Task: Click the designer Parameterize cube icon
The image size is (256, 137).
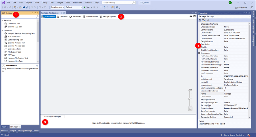Action: coord(191,16)
